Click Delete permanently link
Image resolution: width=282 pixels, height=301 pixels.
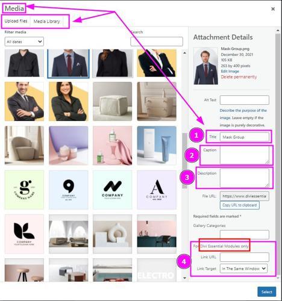pos(239,77)
